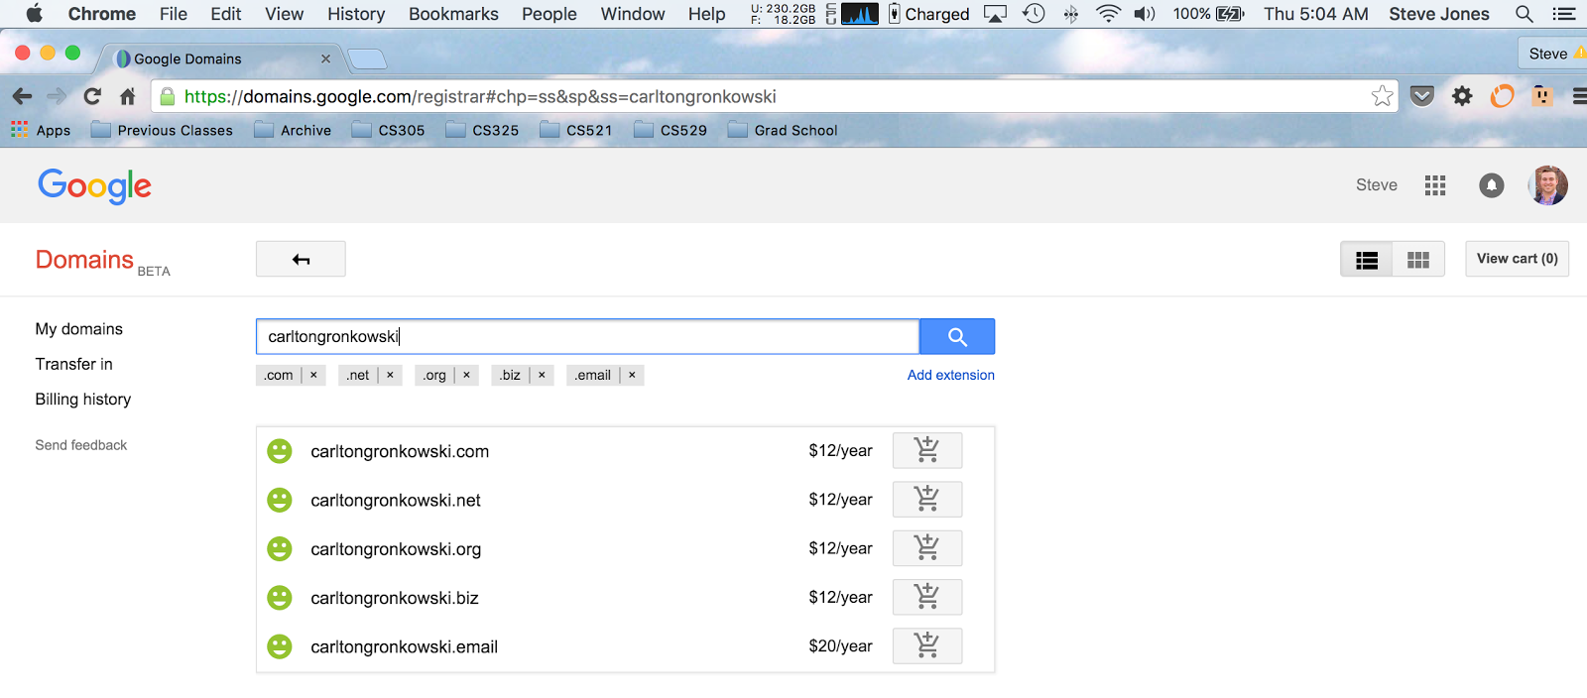1587x698 pixels.
Task: Open the Wi-Fi menu bar icon
Action: click(1108, 14)
